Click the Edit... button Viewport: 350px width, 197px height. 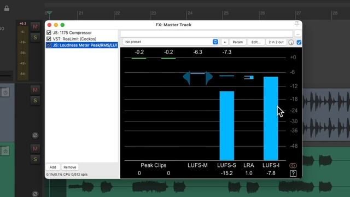(x=256, y=42)
